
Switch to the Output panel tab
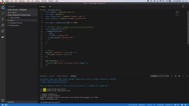pos(52,76)
